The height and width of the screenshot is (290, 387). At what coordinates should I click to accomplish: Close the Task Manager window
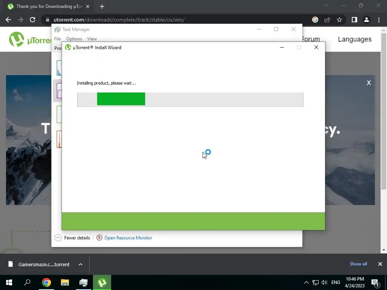point(293,29)
